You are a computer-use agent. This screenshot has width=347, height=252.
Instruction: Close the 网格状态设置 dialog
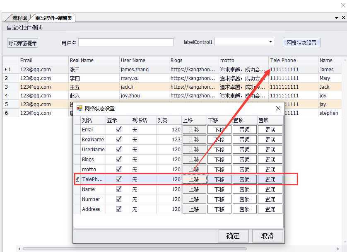pos(278,108)
